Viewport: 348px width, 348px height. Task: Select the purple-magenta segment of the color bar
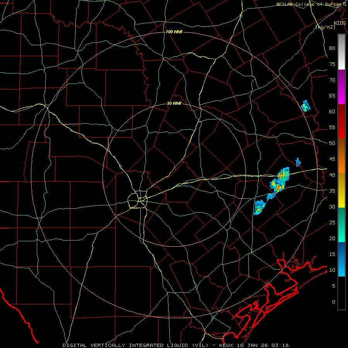tap(341, 87)
